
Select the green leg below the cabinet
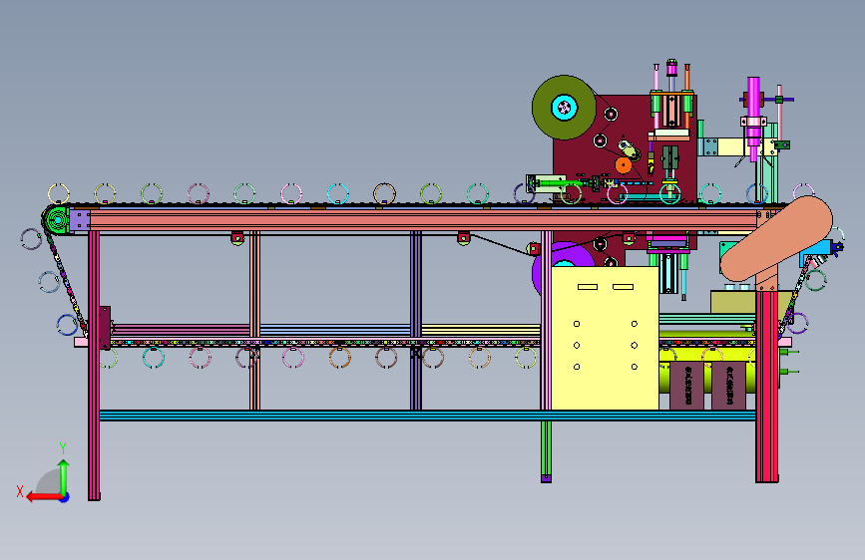(546, 450)
